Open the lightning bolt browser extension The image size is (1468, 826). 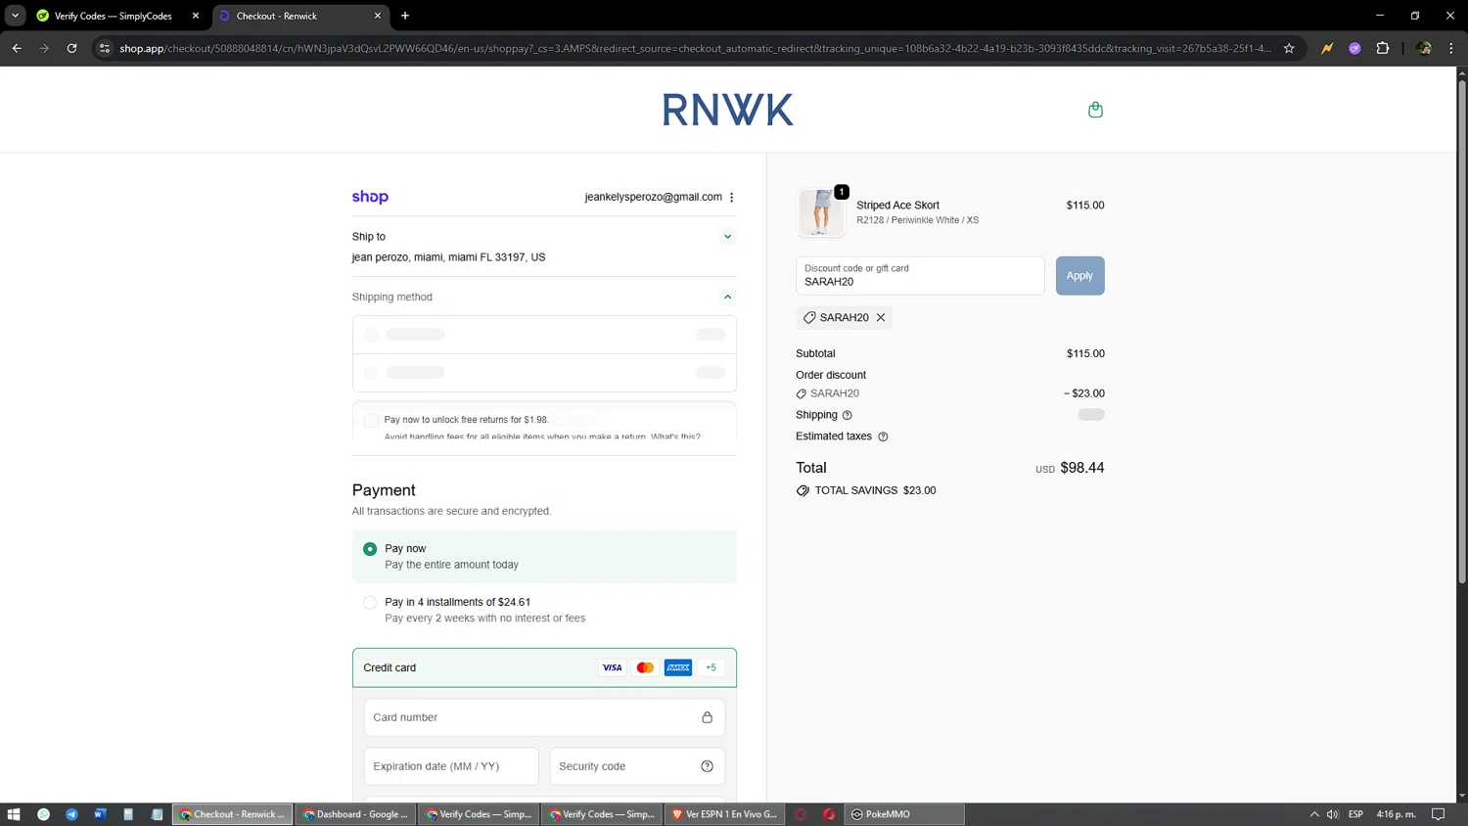tap(1327, 48)
